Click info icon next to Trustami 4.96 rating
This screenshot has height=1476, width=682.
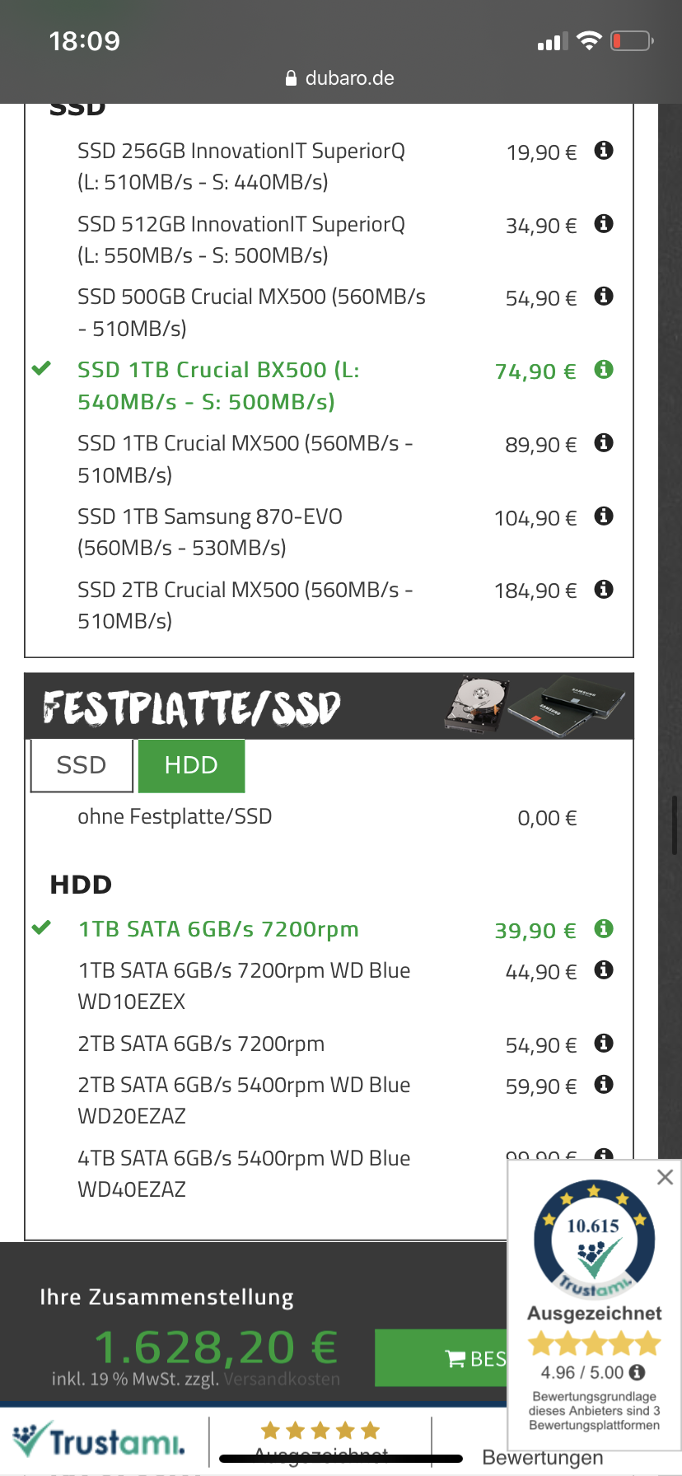pyautogui.click(x=637, y=1372)
